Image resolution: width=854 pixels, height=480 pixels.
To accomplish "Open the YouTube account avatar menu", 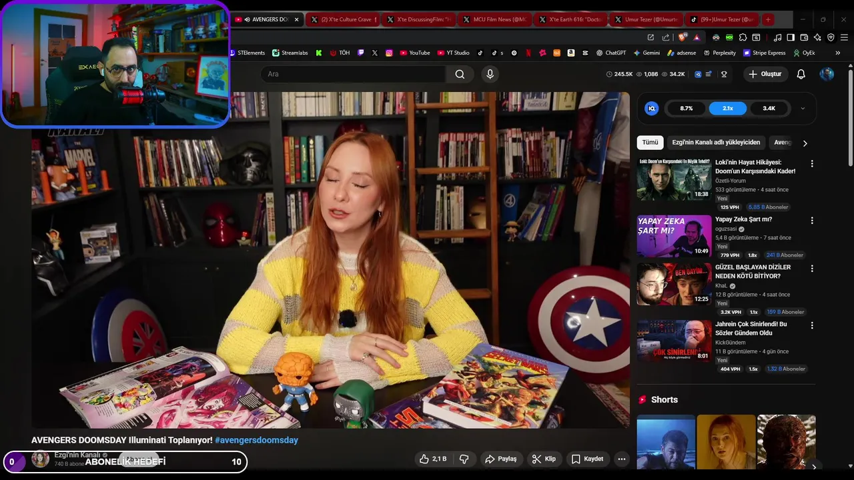I will coord(827,74).
